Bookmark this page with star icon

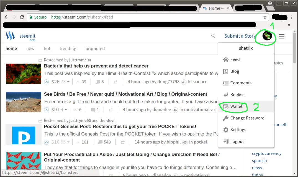tap(265, 17)
